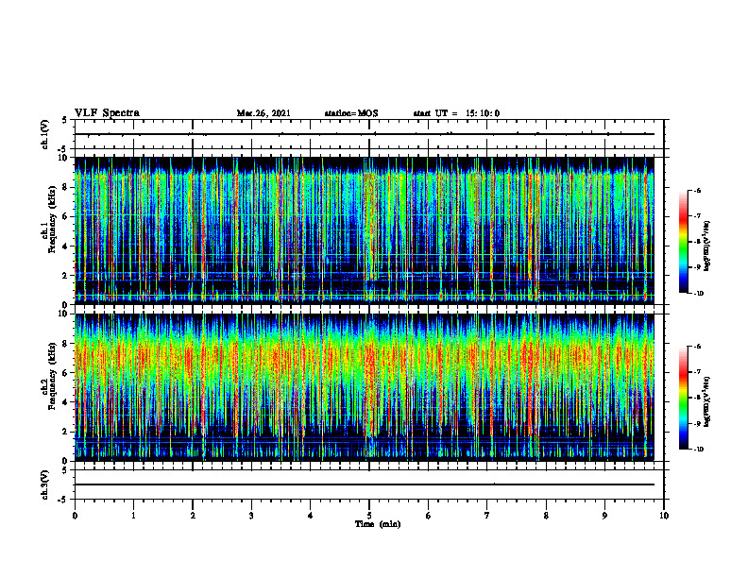Click the "-10" label on ch.1 color scale
Viewport: 748px width, 578px height.
pyautogui.click(x=698, y=294)
